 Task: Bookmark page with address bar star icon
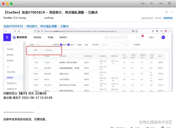136,31
